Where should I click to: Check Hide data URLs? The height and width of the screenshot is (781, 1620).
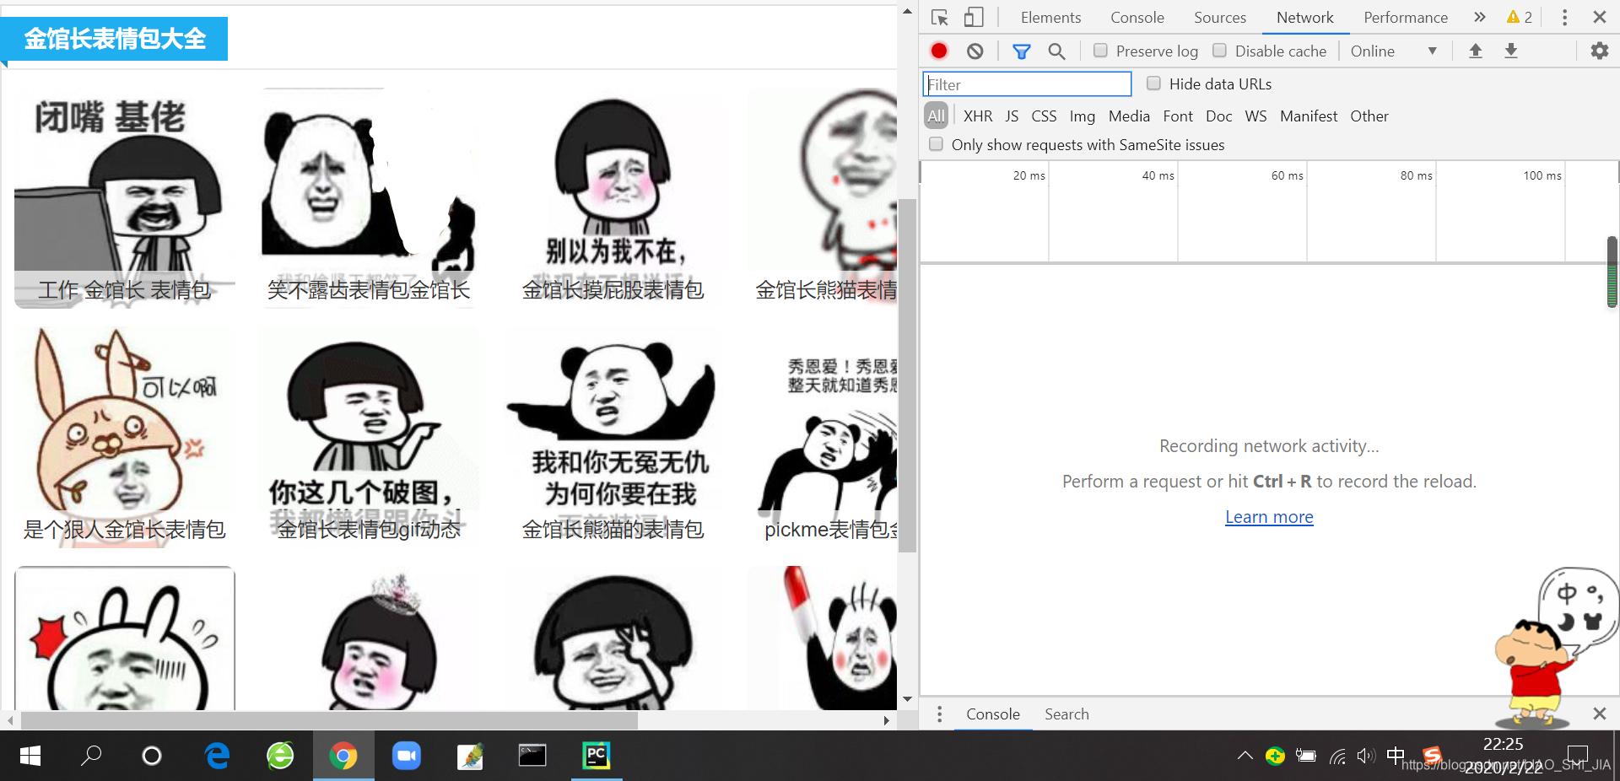(x=1153, y=83)
